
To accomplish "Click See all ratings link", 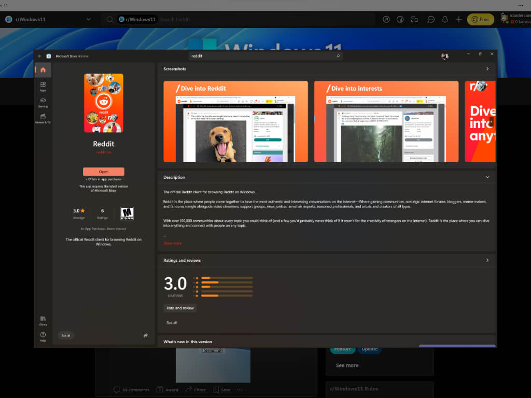I will pos(172,323).
